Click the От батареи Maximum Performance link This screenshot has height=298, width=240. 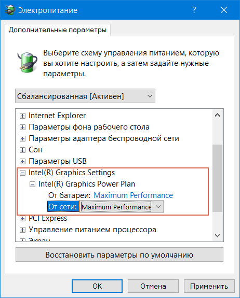(x=133, y=195)
